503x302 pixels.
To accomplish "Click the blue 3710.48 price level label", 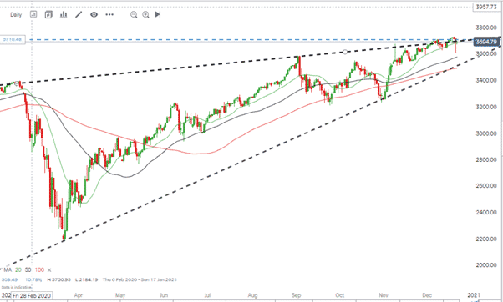I will (x=13, y=40).
